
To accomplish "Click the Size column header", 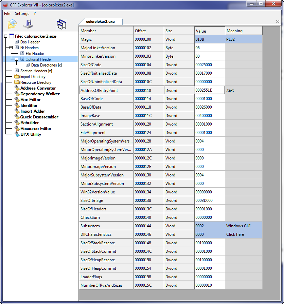I will pos(179,31).
